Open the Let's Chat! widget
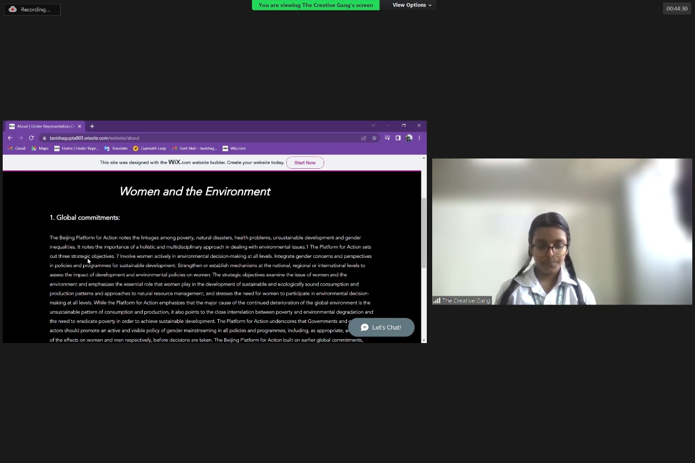Screen dimensions: 695x463 tap(381, 327)
